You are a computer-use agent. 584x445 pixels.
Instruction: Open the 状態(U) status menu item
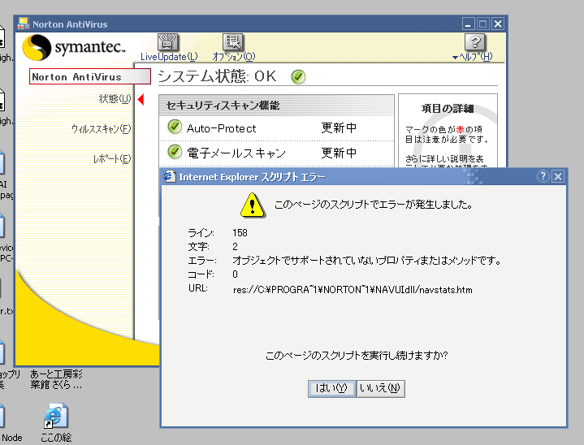pos(115,99)
